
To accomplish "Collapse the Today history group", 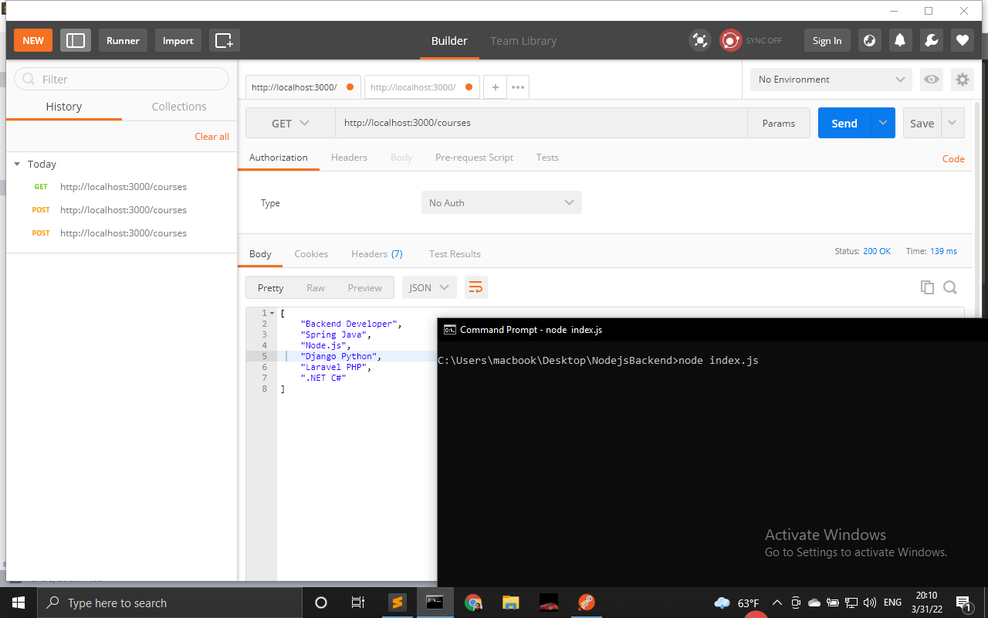I will tap(17, 164).
